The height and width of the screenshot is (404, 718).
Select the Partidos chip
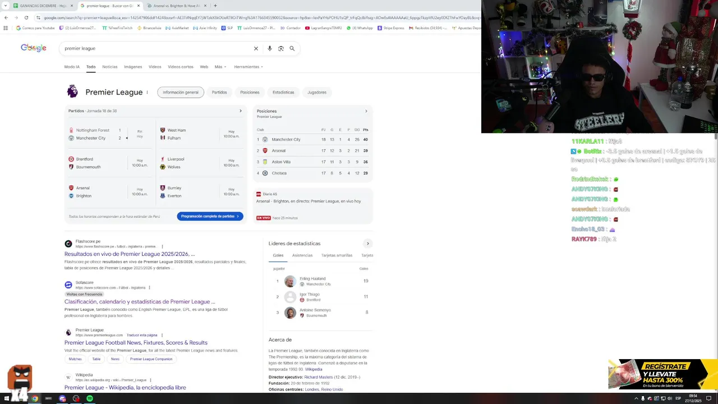coord(219,92)
